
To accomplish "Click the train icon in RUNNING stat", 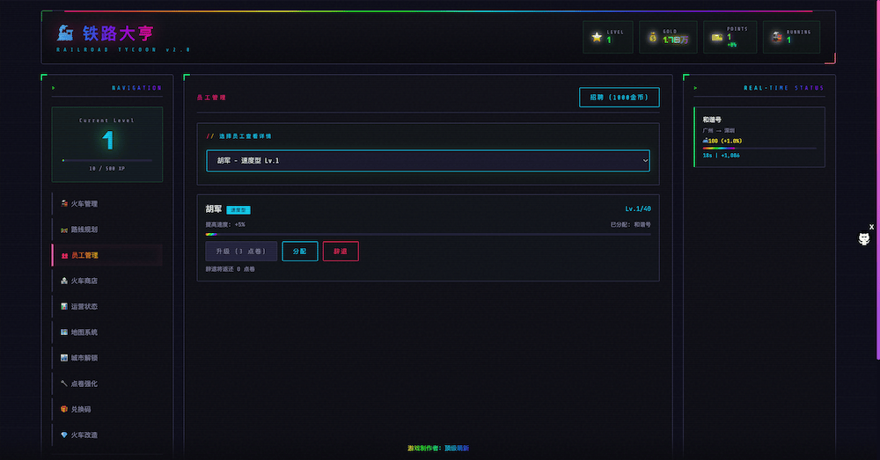I will (x=776, y=37).
